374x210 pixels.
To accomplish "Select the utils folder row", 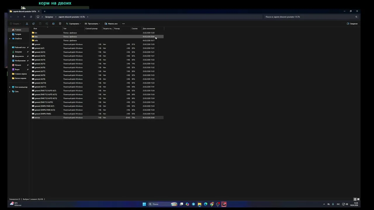I will click(97, 41).
